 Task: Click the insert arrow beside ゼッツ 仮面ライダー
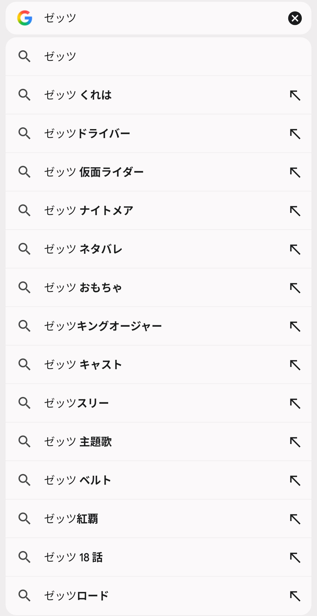pyautogui.click(x=295, y=172)
